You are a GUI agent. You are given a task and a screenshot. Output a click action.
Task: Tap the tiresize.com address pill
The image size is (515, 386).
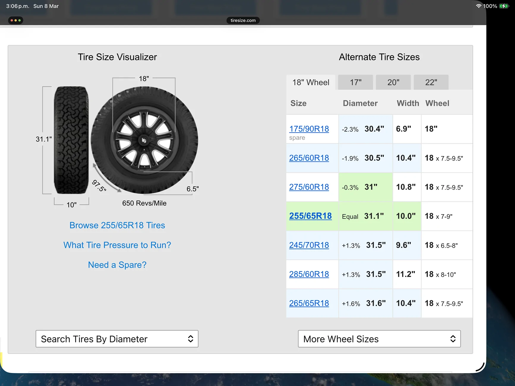(x=243, y=20)
